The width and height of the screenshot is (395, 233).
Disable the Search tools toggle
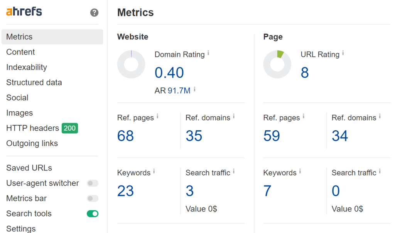[93, 214]
